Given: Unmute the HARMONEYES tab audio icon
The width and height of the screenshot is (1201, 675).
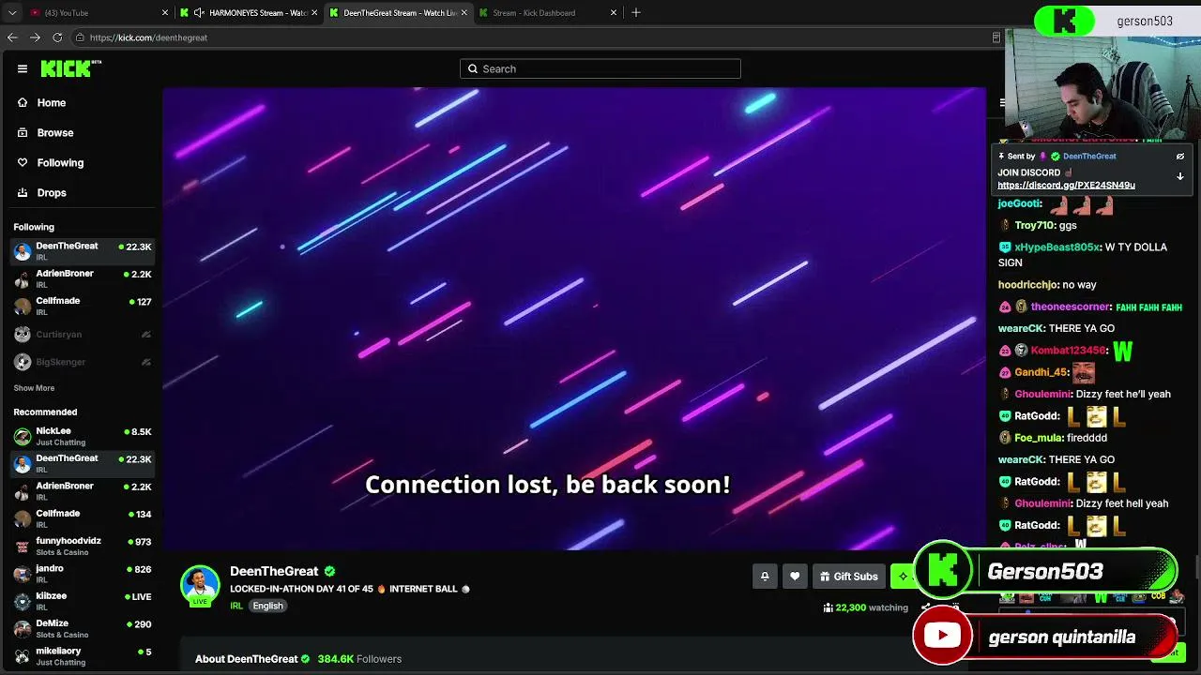Looking at the screenshot, I should point(199,12).
